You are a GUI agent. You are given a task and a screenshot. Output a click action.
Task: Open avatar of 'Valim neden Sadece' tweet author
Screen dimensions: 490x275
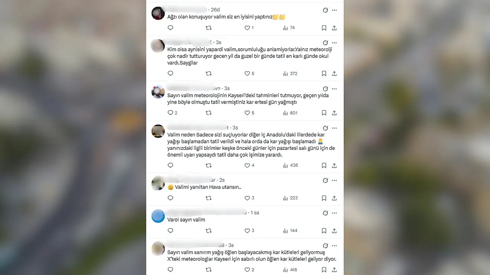pos(158,131)
